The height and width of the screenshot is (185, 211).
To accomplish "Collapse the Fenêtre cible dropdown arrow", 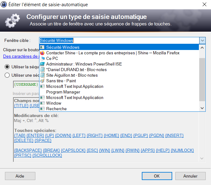I will tap(202, 41).
